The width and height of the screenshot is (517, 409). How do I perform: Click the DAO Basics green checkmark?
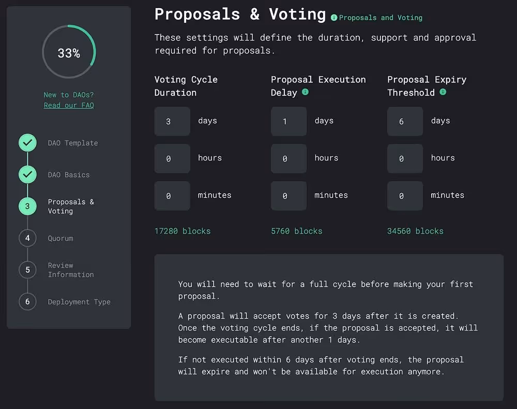[x=27, y=175]
